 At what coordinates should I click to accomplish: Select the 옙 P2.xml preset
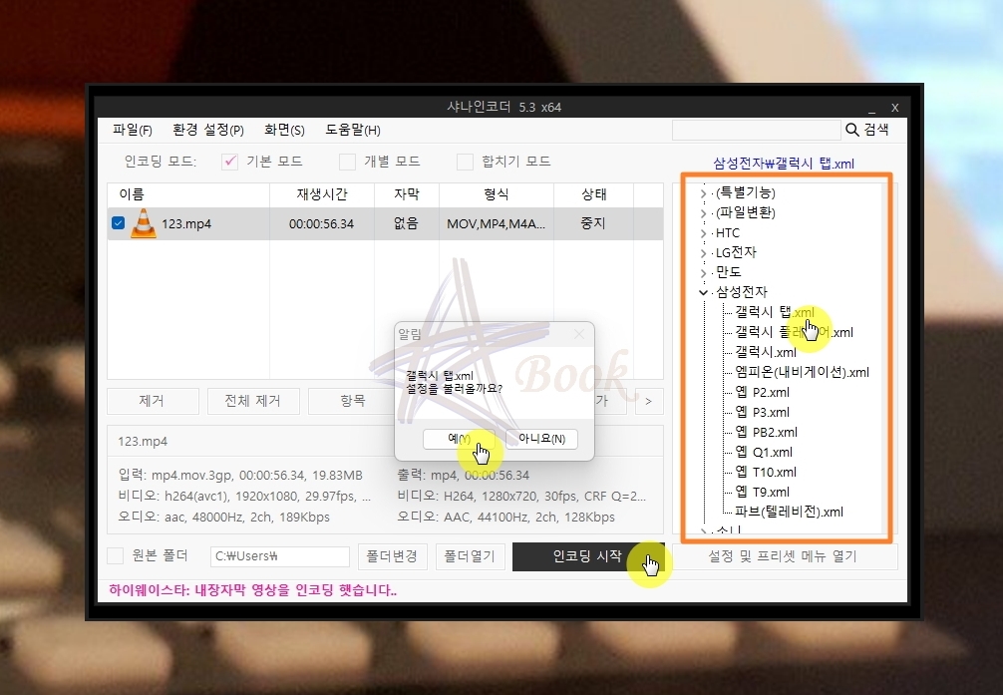click(762, 392)
